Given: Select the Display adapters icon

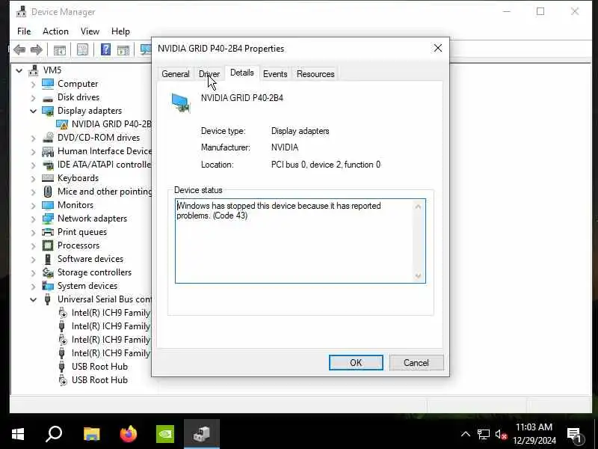Looking at the screenshot, I should 48,111.
